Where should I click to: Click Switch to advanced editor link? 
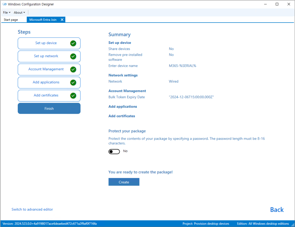32,209
